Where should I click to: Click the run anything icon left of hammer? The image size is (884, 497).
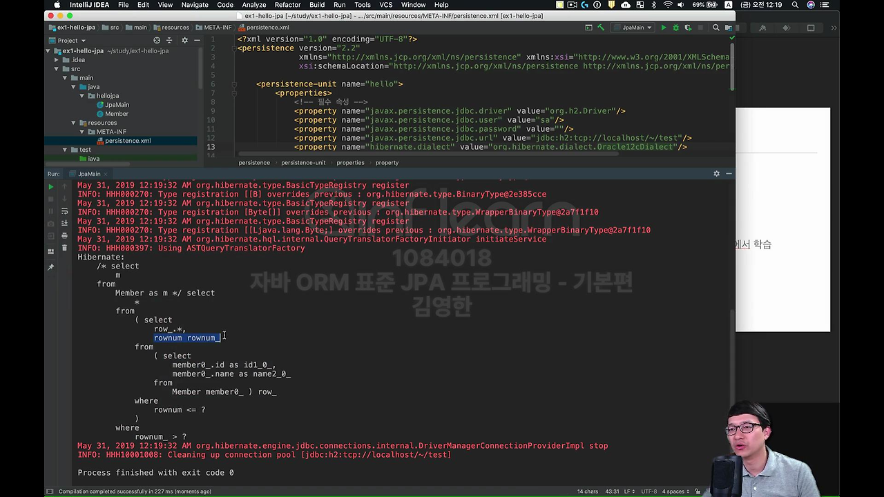click(588, 28)
